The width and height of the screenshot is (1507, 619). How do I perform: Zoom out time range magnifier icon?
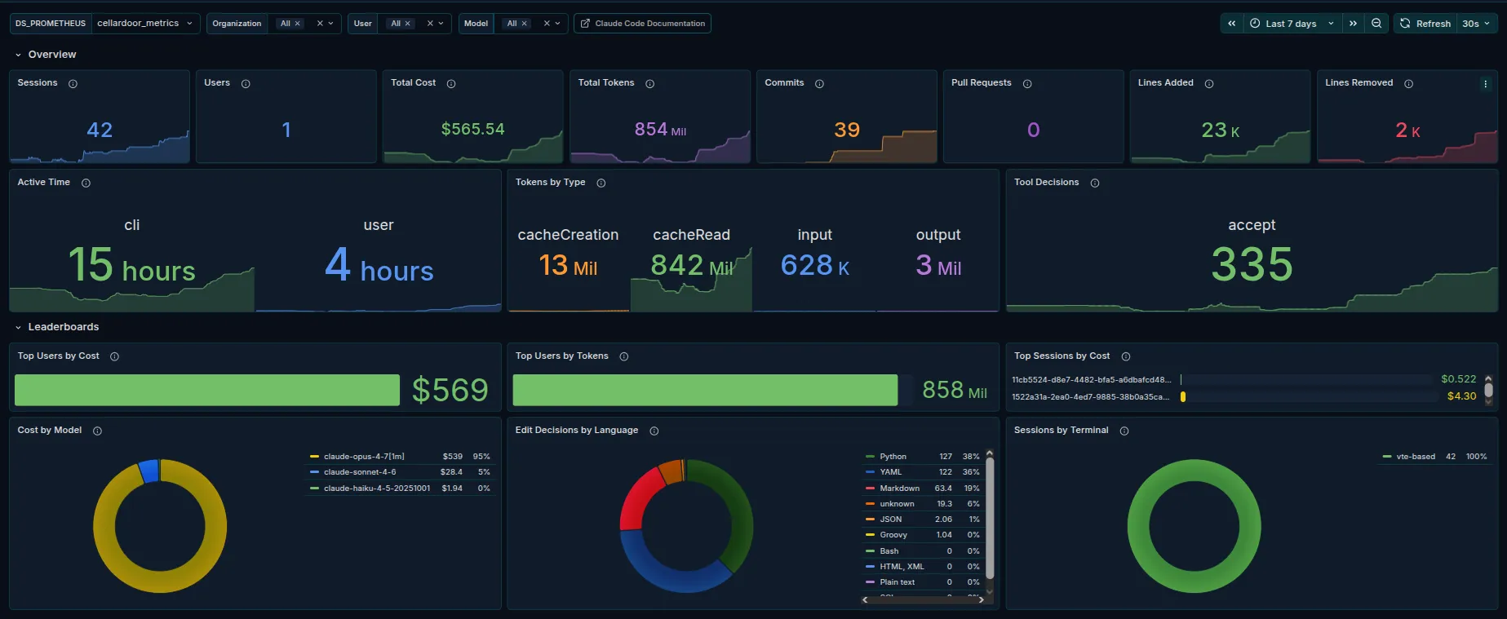tap(1376, 23)
